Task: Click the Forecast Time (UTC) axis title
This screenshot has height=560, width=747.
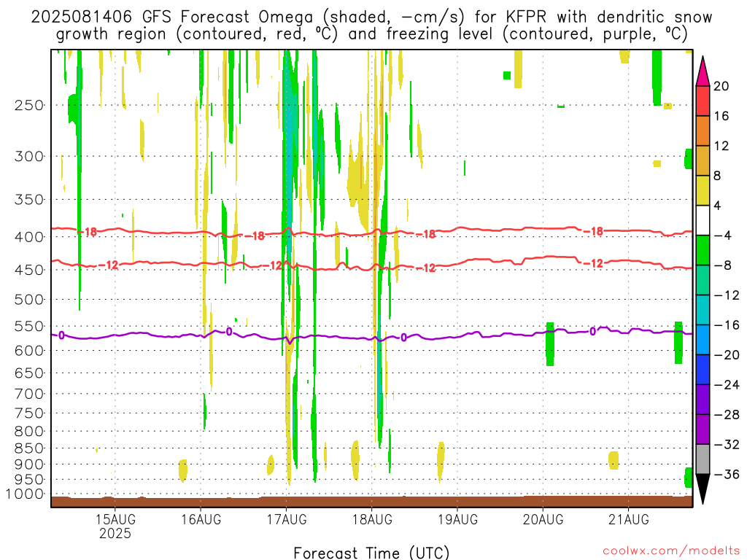Action: tap(371, 553)
